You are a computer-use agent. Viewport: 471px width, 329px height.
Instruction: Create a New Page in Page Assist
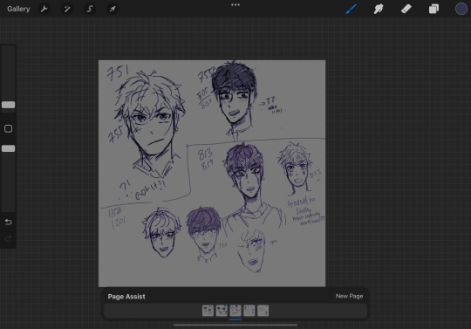coord(349,296)
